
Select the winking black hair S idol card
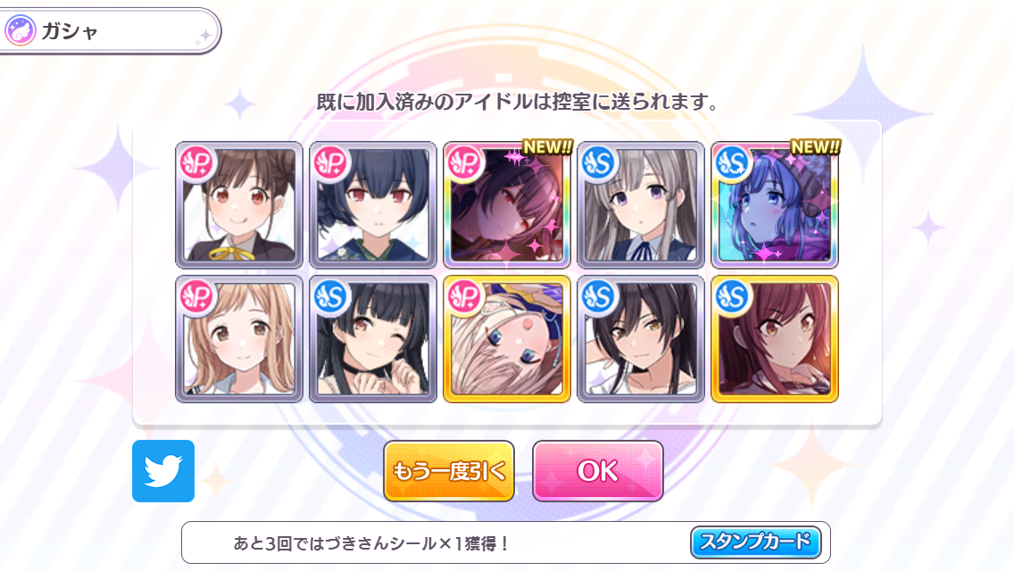tap(373, 339)
